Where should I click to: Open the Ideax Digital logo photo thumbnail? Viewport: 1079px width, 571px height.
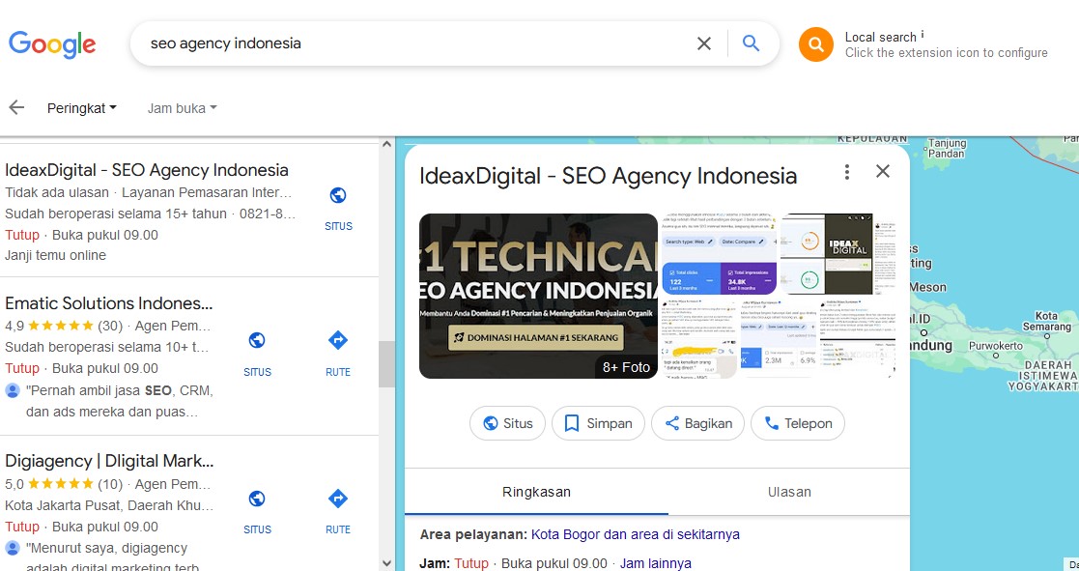[838, 254]
